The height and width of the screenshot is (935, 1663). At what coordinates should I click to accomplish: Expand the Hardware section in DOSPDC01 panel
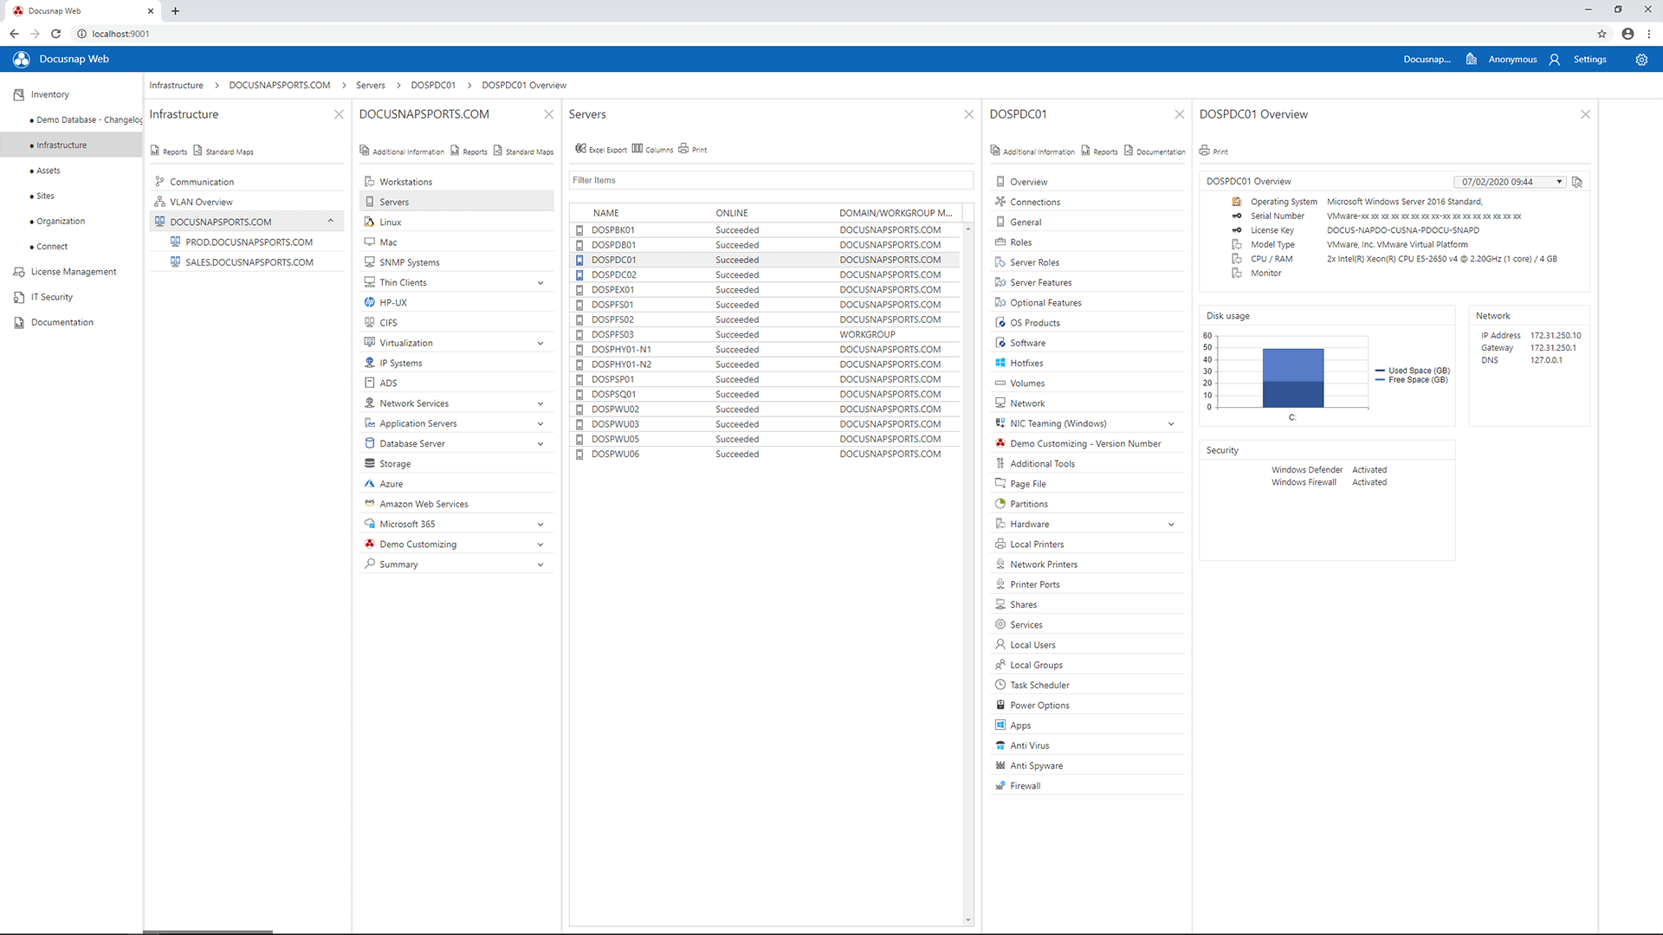click(1171, 524)
